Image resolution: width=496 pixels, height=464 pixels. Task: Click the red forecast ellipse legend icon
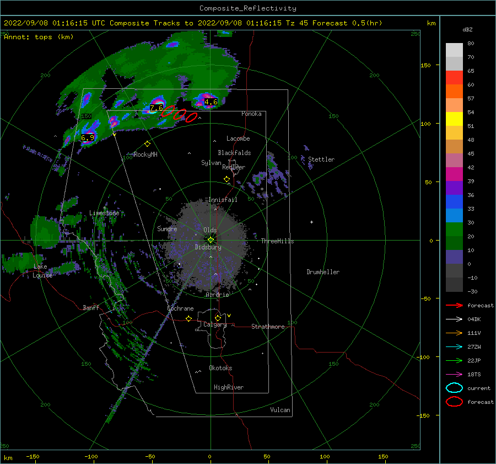454,402
